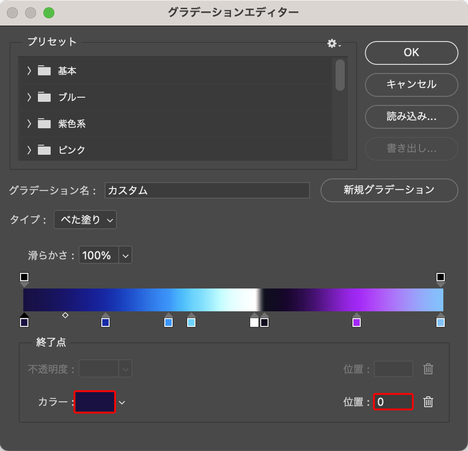Expand the ブルー preset folder
This screenshot has height=451, width=468.
tap(30, 97)
